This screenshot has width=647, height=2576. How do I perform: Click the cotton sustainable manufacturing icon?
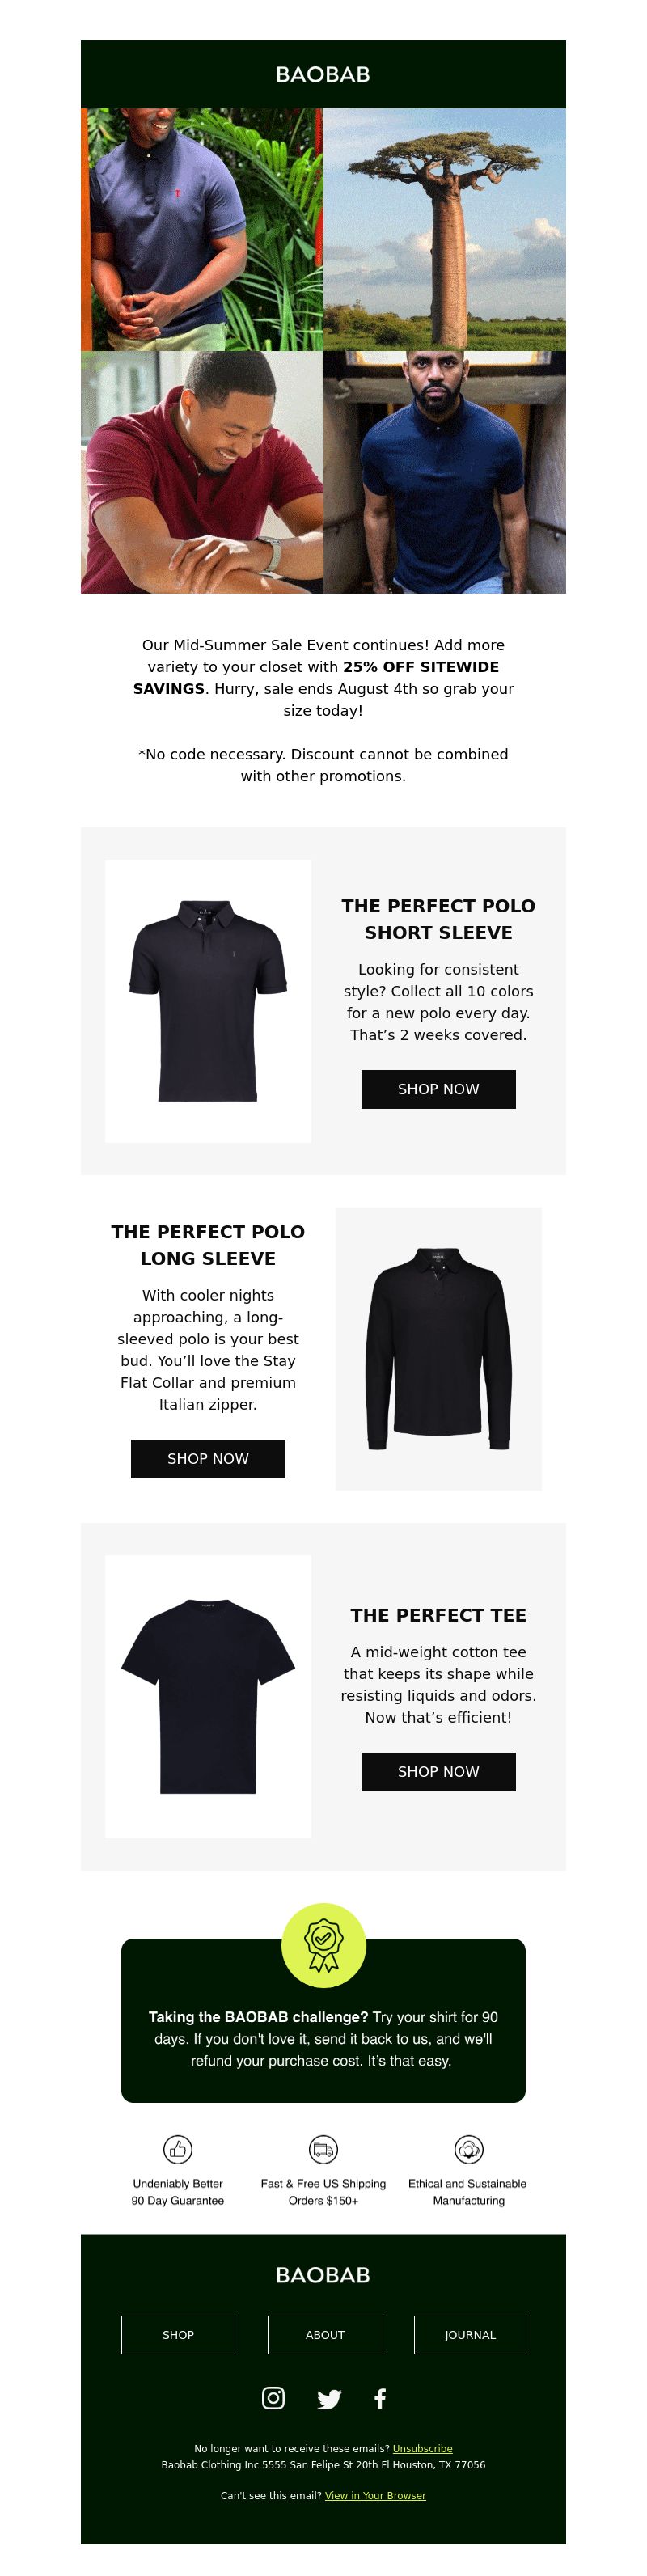pyautogui.click(x=469, y=2149)
